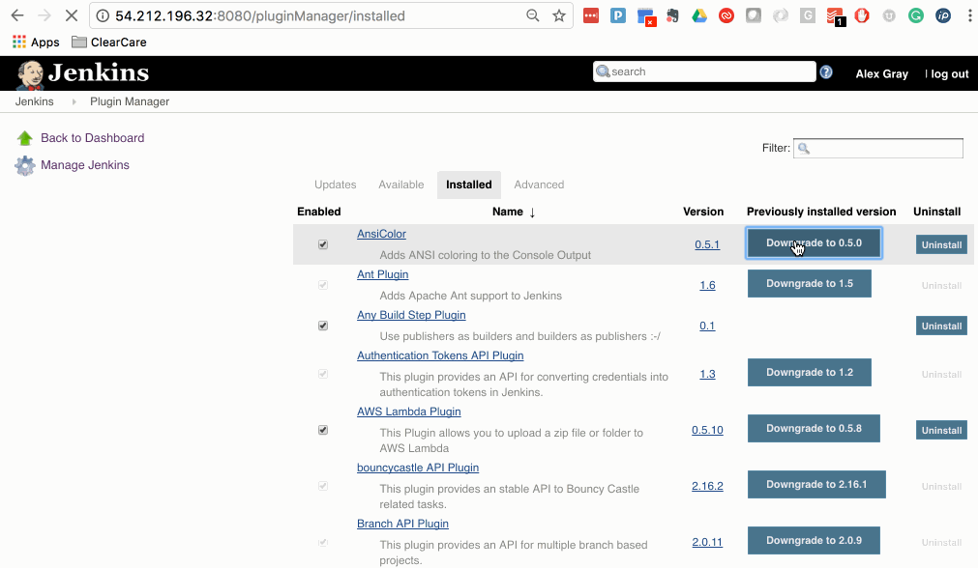Open the Apps grid shortcut
This screenshot has height=568, width=978.
click(x=36, y=42)
